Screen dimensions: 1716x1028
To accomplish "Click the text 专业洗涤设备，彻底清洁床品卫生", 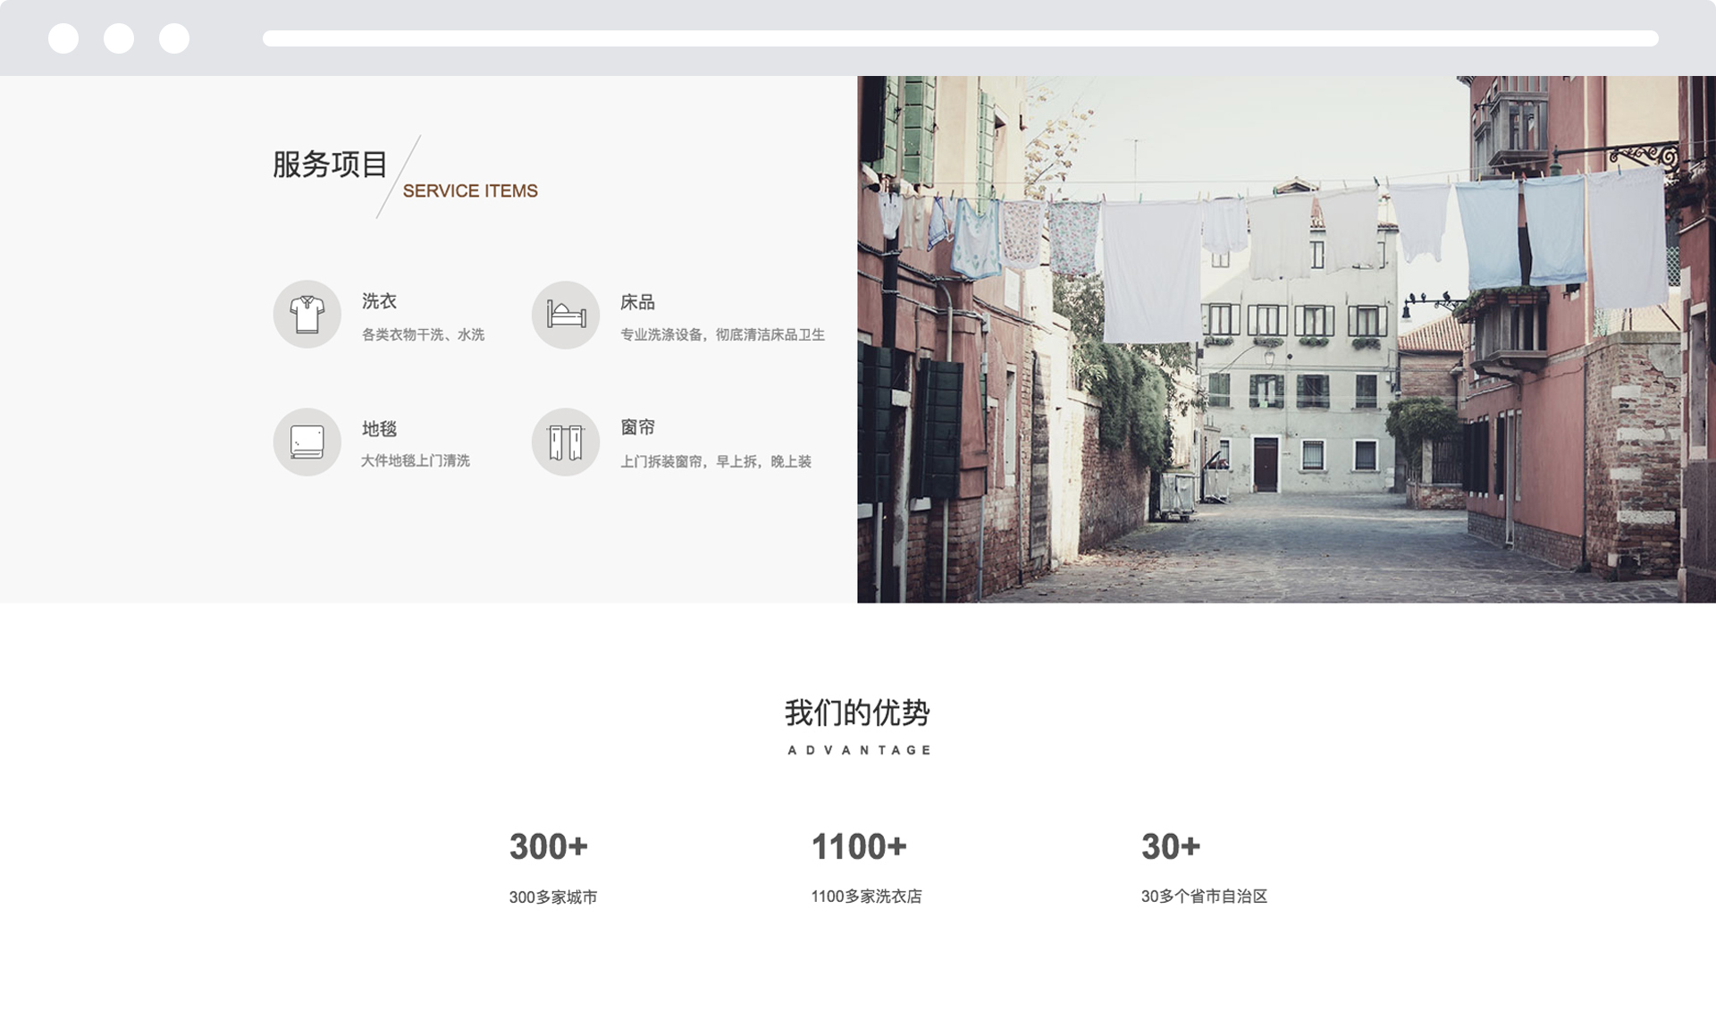I will tap(722, 334).
